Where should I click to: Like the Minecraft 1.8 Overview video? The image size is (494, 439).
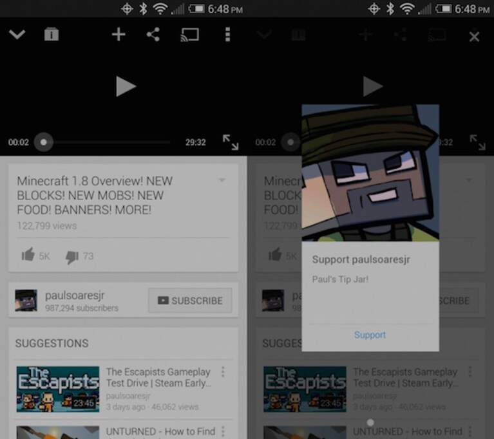click(28, 254)
